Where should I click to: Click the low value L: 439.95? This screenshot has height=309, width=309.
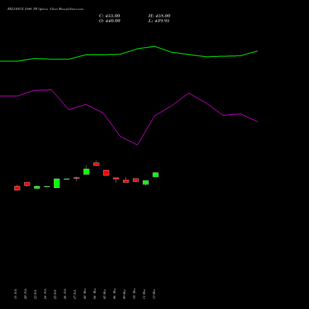click(x=159, y=21)
